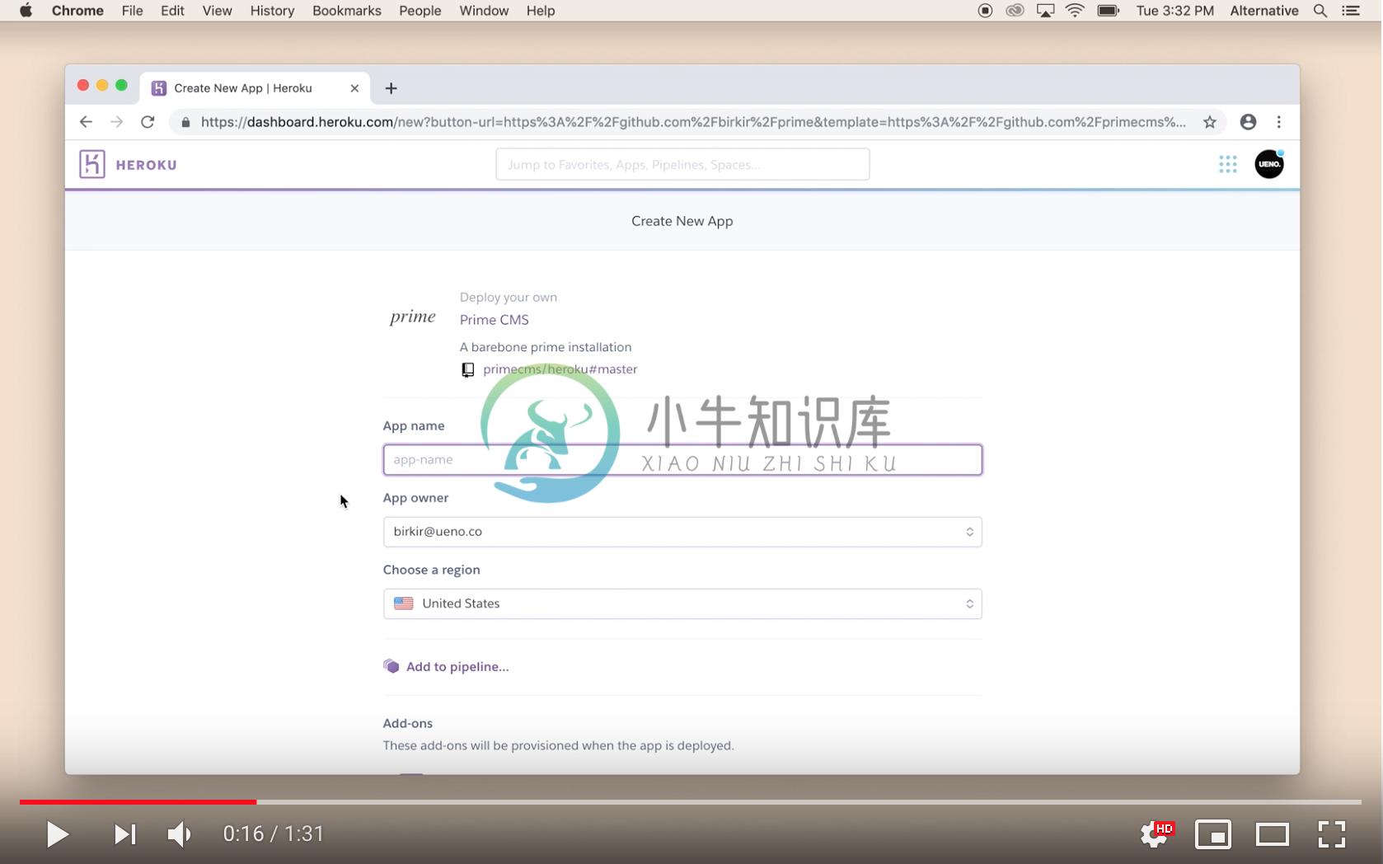Open the Edit menu
The image size is (1383, 864).
[172, 11]
